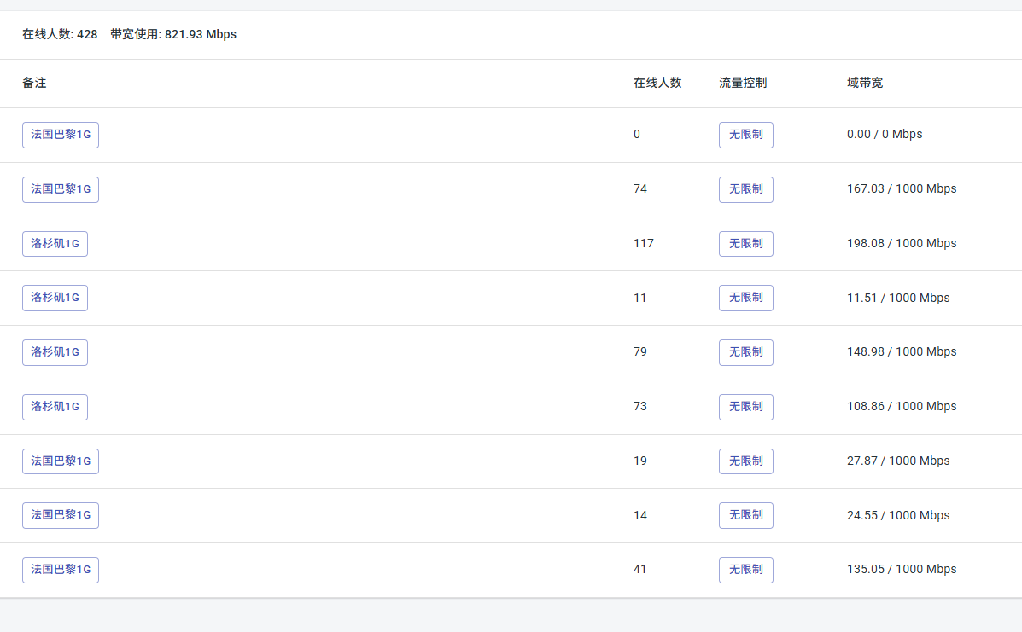Click the 法国巴黎1G tag with 41 users online
This screenshot has width=1022, height=632.
click(x=61, y=570)
